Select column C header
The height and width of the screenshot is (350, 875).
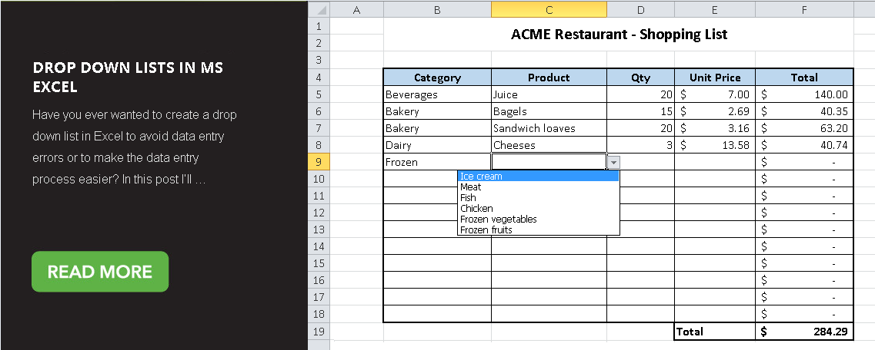(x=549, y=9)
